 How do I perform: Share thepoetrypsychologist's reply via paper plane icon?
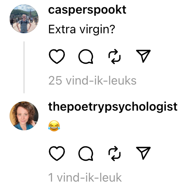pyautogui.click(x=143, y=153)
